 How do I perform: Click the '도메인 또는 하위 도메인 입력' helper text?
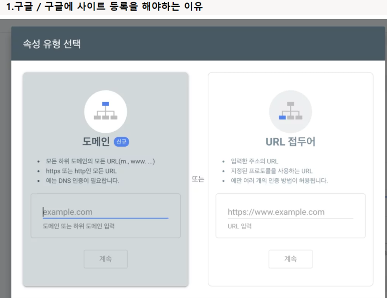point(79,226)
